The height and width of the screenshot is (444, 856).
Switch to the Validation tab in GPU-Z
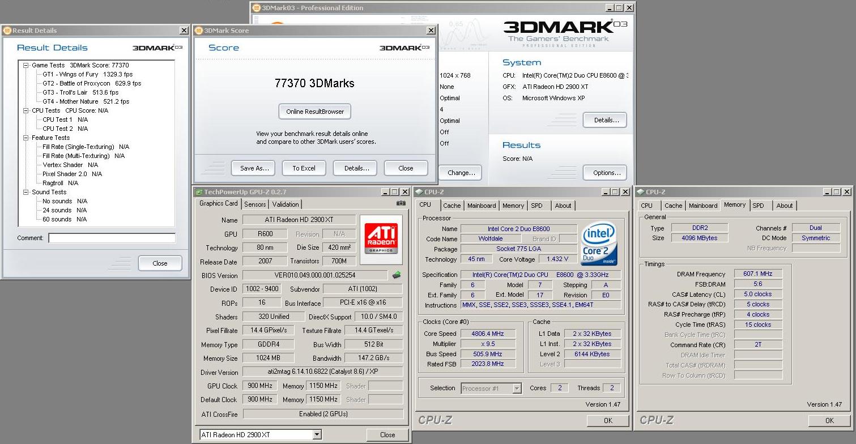[286, 204]
